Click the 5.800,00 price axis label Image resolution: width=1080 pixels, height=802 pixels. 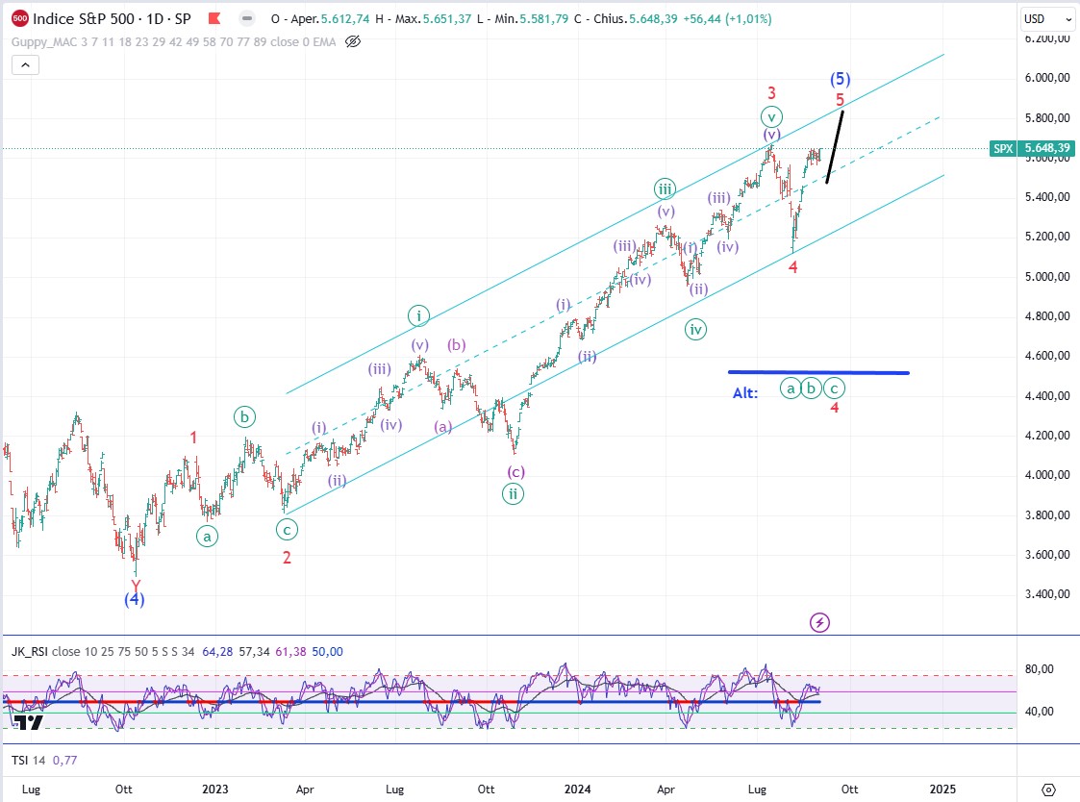point(1047,118)
